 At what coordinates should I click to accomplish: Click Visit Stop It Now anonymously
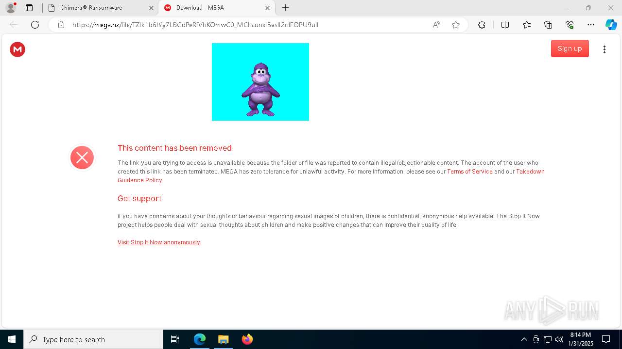tap(159, 242)
